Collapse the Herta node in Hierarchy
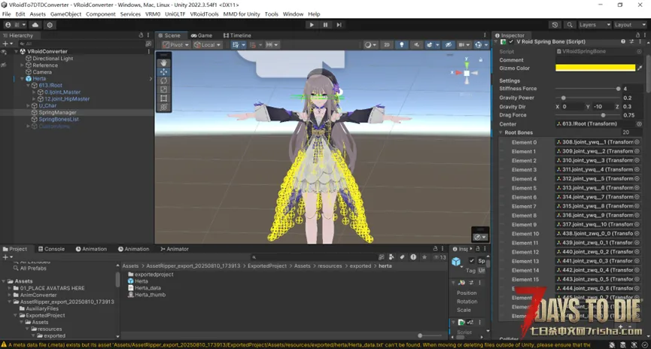 pyautogui.click(x=22, y=79)
